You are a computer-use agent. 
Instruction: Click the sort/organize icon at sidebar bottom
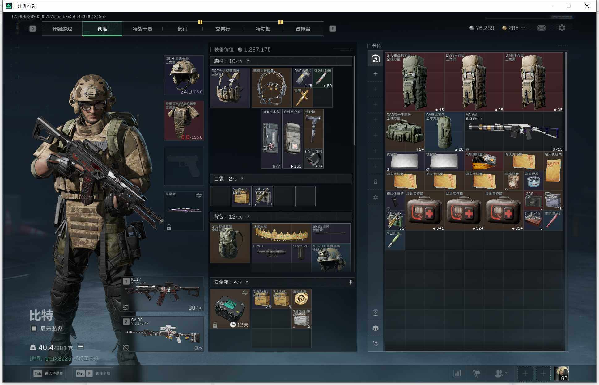pyautogui.click(x=376, y=344)
